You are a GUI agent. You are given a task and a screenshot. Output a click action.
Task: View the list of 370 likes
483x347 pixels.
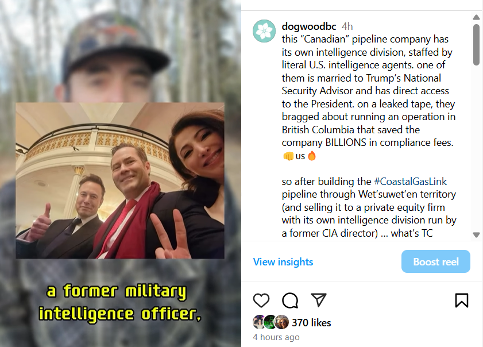tap(311, 323)
